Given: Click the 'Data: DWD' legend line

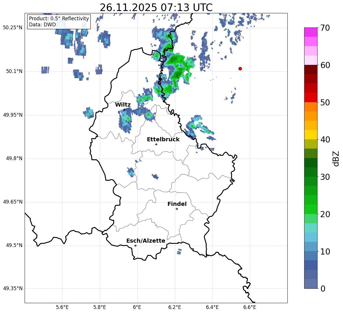Looking at the screenshot, I should pyautogui.click(x=42, y=25).
